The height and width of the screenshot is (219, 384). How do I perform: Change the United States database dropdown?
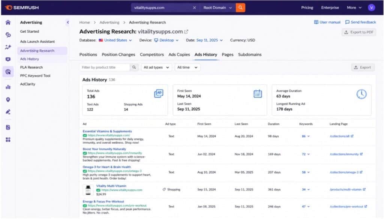pos(115,40)
